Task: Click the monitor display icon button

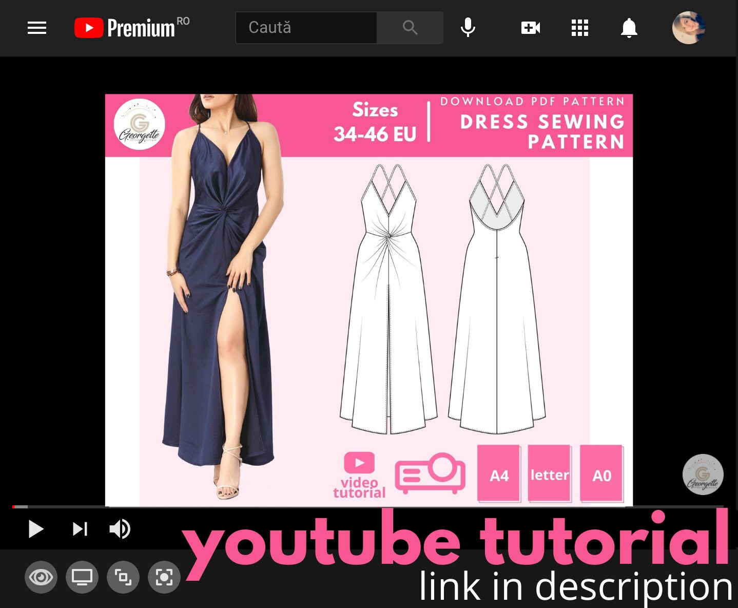Action: (x=82, y=578)
